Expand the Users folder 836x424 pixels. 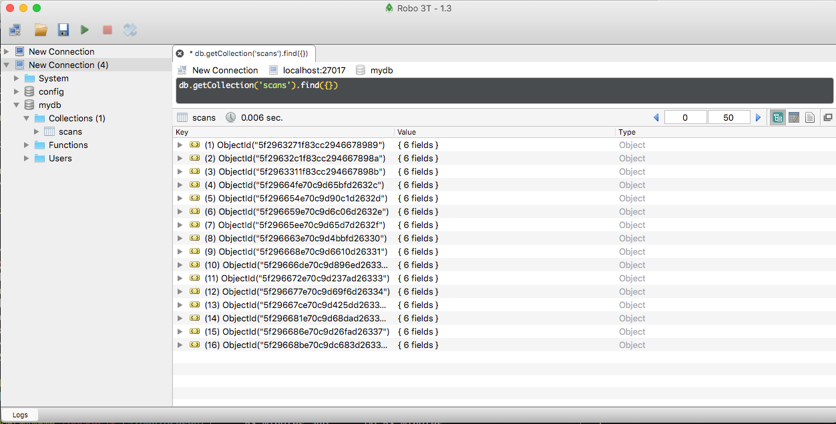[x=27, y=158]
